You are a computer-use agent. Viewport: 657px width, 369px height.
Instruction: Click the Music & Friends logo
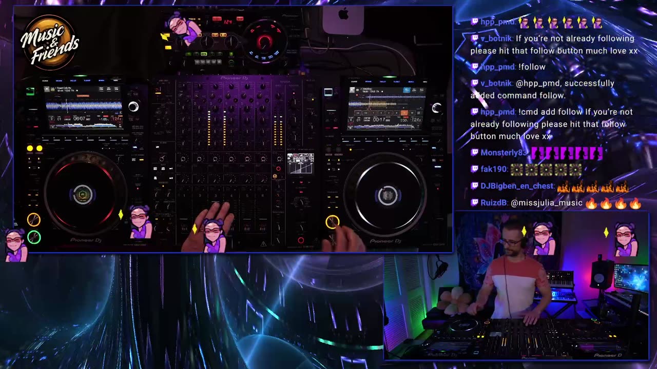click(x=50, y=42)
